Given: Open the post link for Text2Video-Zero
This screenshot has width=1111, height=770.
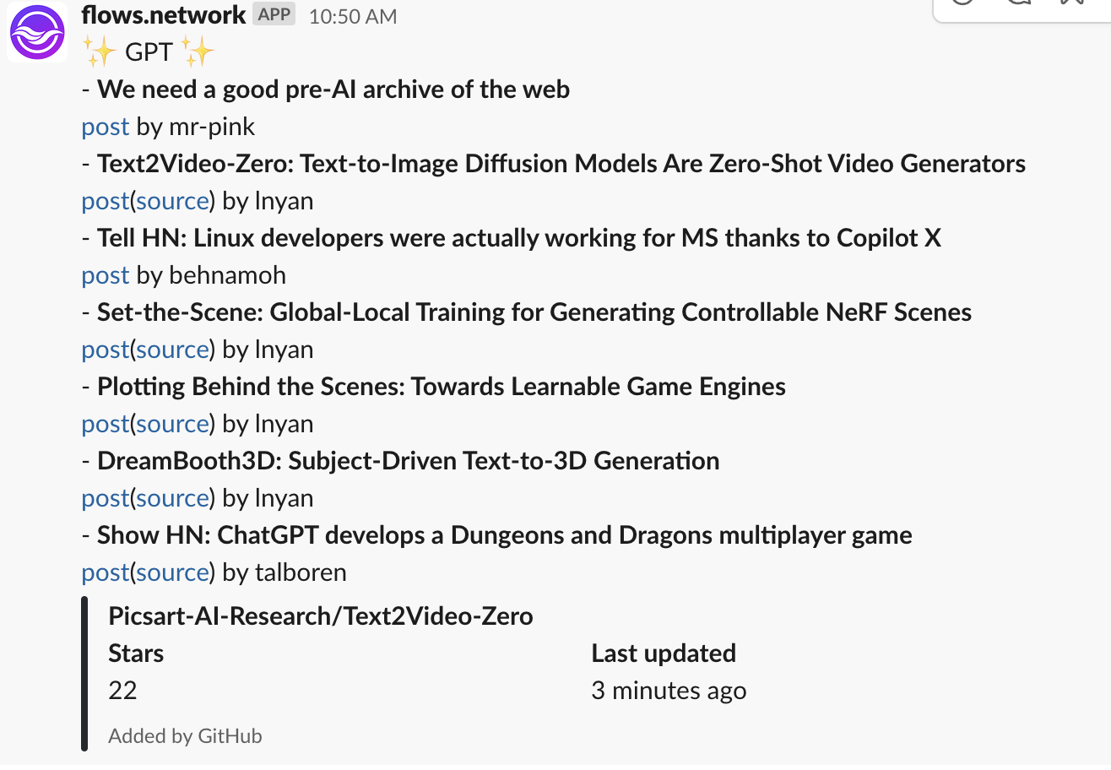Looking at the screenshot, I should (106, 201).
